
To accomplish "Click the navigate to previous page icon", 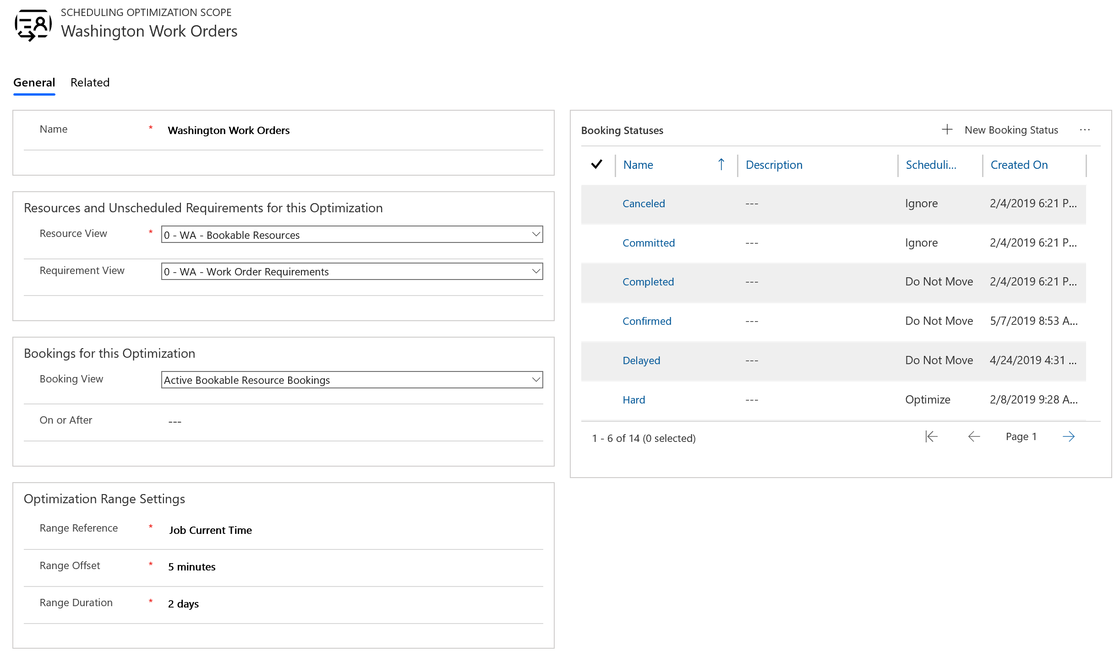I will [x=972, y=436].
